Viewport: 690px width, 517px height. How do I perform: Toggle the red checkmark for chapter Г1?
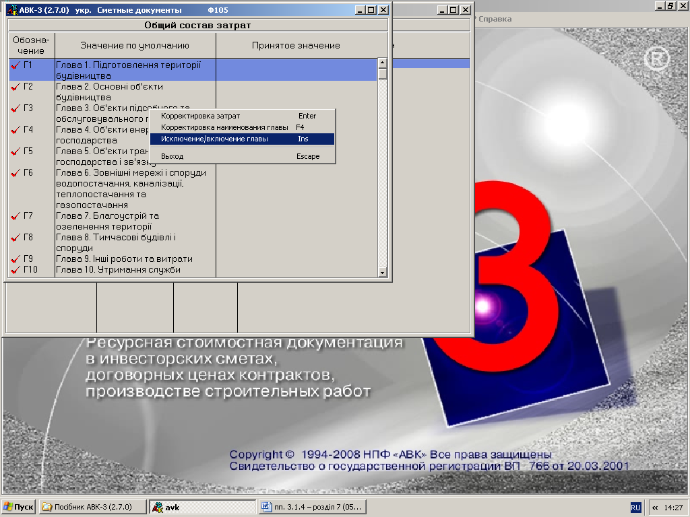pos(15,65)
